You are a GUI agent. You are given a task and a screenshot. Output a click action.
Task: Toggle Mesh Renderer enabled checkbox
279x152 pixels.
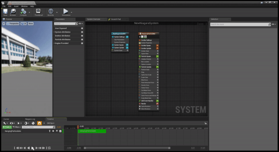[x=157, y=109]
